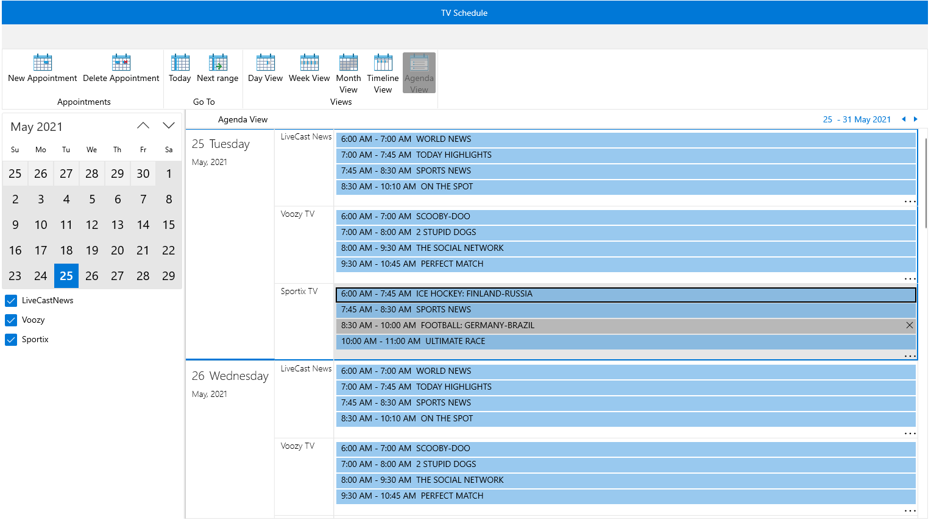Select May 14 in the mini calendar

click(x=143, y=225)
